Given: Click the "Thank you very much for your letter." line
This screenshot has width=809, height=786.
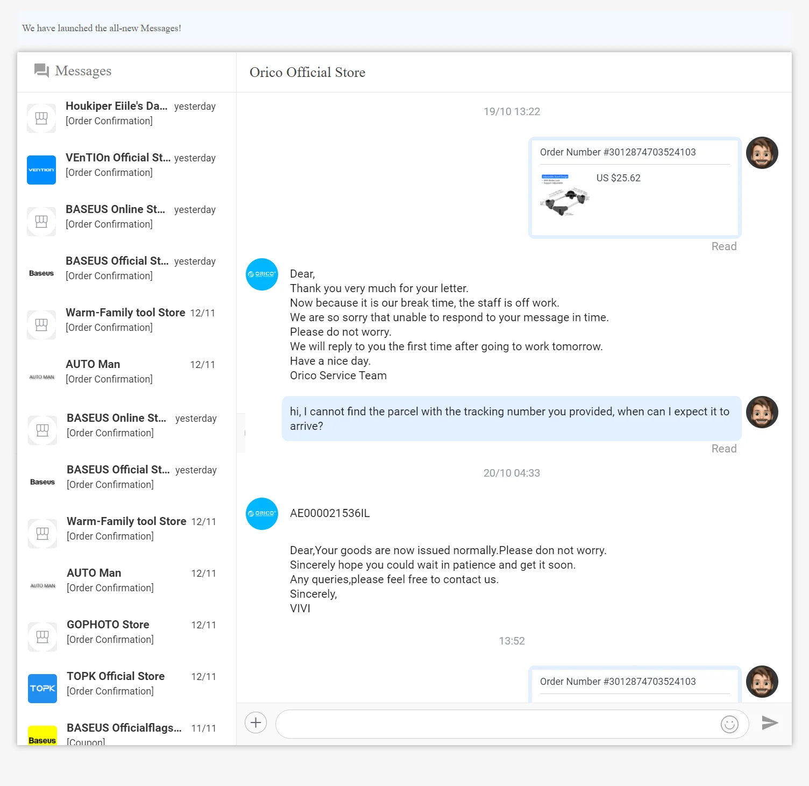Looking at the screenshot, I should (379, 288).
